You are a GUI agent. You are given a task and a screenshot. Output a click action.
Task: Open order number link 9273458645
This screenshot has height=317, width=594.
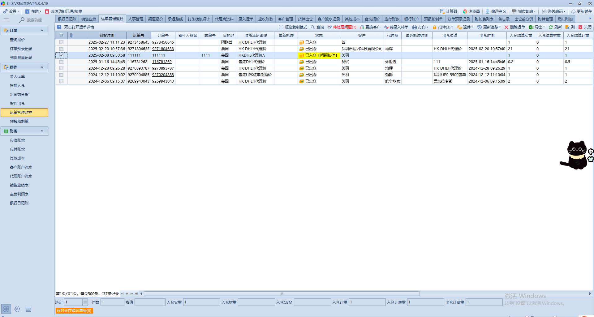(163, 42)
